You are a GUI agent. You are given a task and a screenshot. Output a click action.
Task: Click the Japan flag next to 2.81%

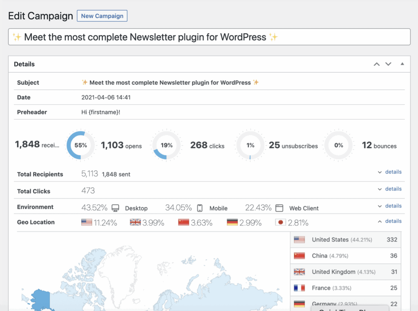(280, 222)
